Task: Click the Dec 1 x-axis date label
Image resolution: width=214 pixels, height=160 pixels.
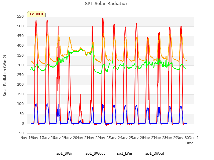Action: click(x=194, y=138)
